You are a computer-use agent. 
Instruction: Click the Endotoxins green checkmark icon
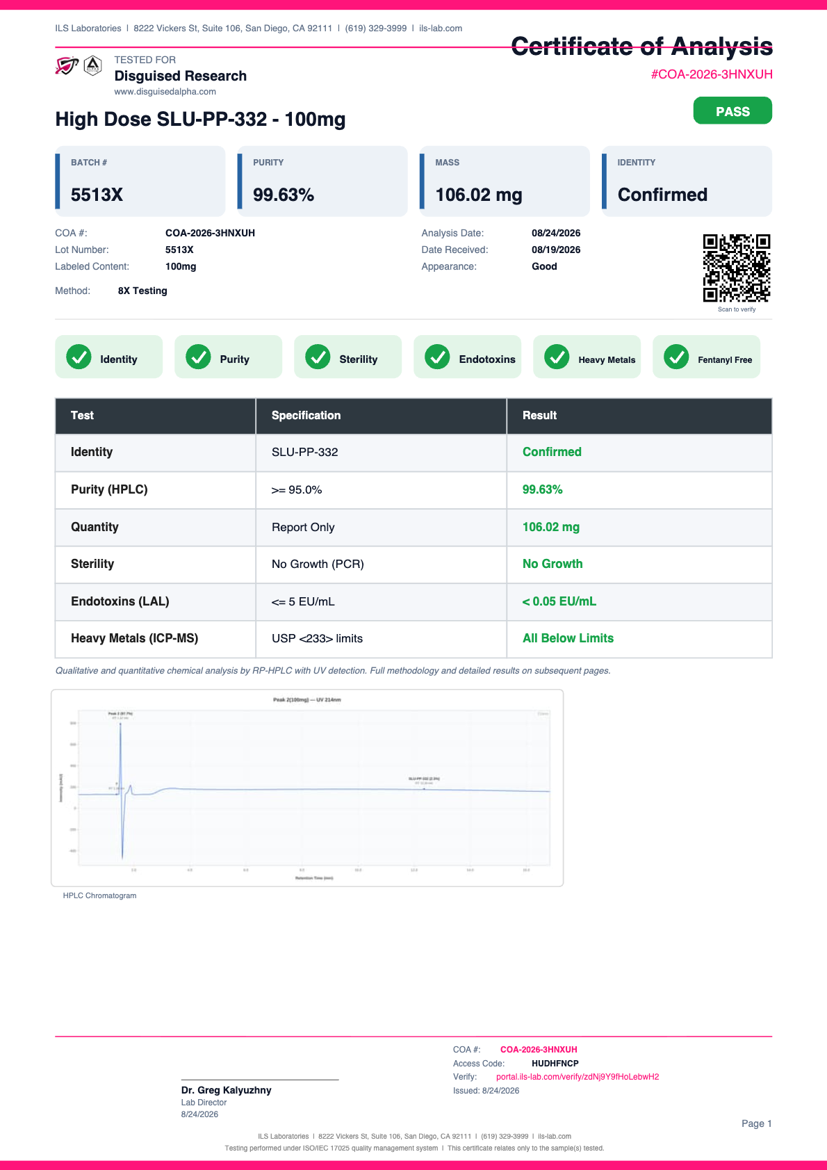click(437, 357)
